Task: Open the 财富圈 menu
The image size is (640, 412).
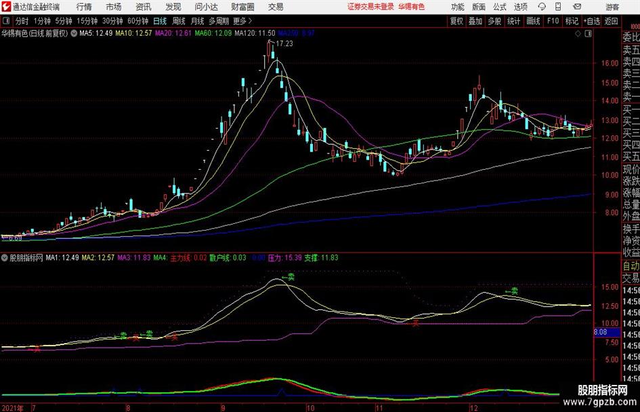Action: coord(242,7)
